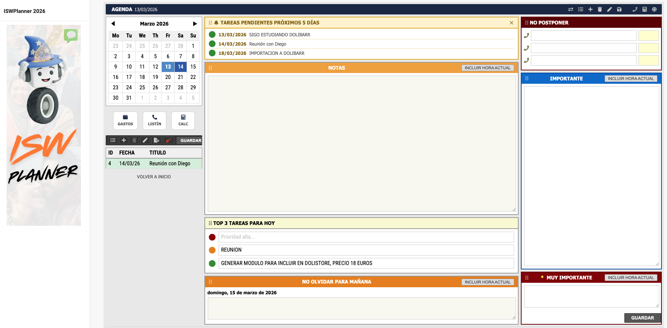Viewport: 667px width, 328px height.
Task: Click the ISW Planner mascot banner image
Action: (x=44, y=125)
